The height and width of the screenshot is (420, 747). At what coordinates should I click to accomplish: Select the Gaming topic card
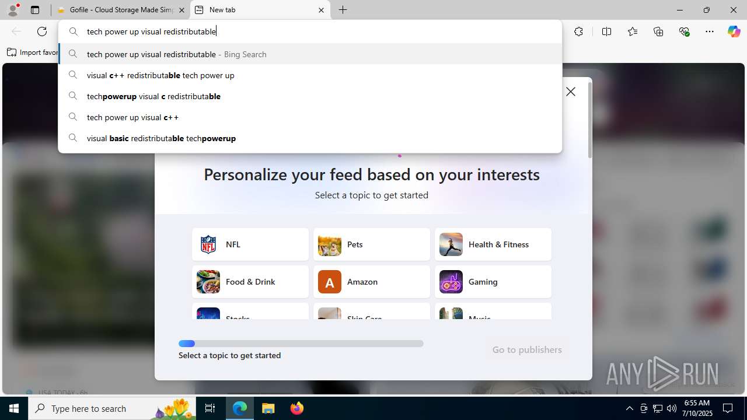pos(493,282)
